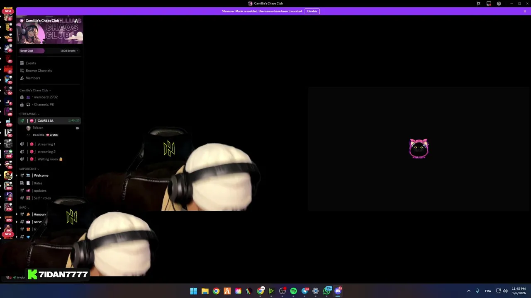The image size is (531, 298).
Task: Click the invite people icon in server header
Action: click(x=76, y=21)
